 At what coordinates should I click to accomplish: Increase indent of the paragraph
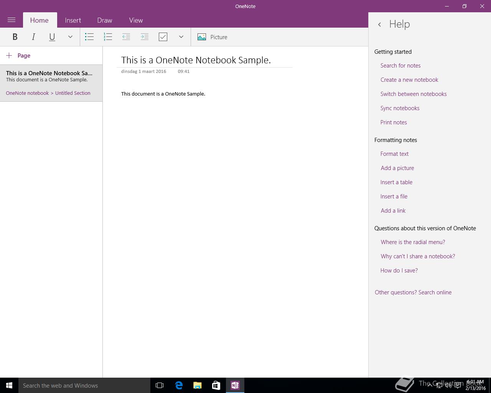coord(145,37)
